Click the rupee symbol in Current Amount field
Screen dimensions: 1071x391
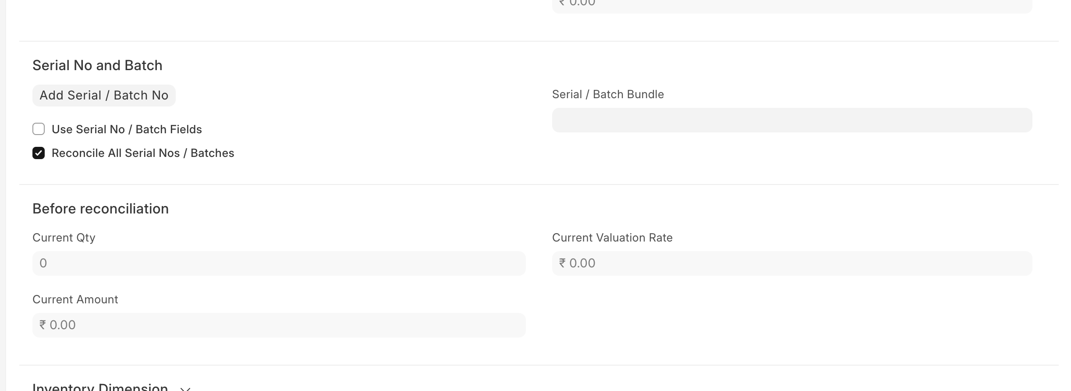43,325
